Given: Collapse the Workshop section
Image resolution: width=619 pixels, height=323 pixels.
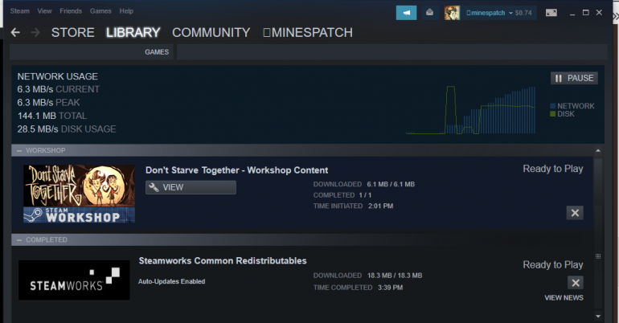Looking at the screenshot, I should pyautogui.click(x=18, y=150).
